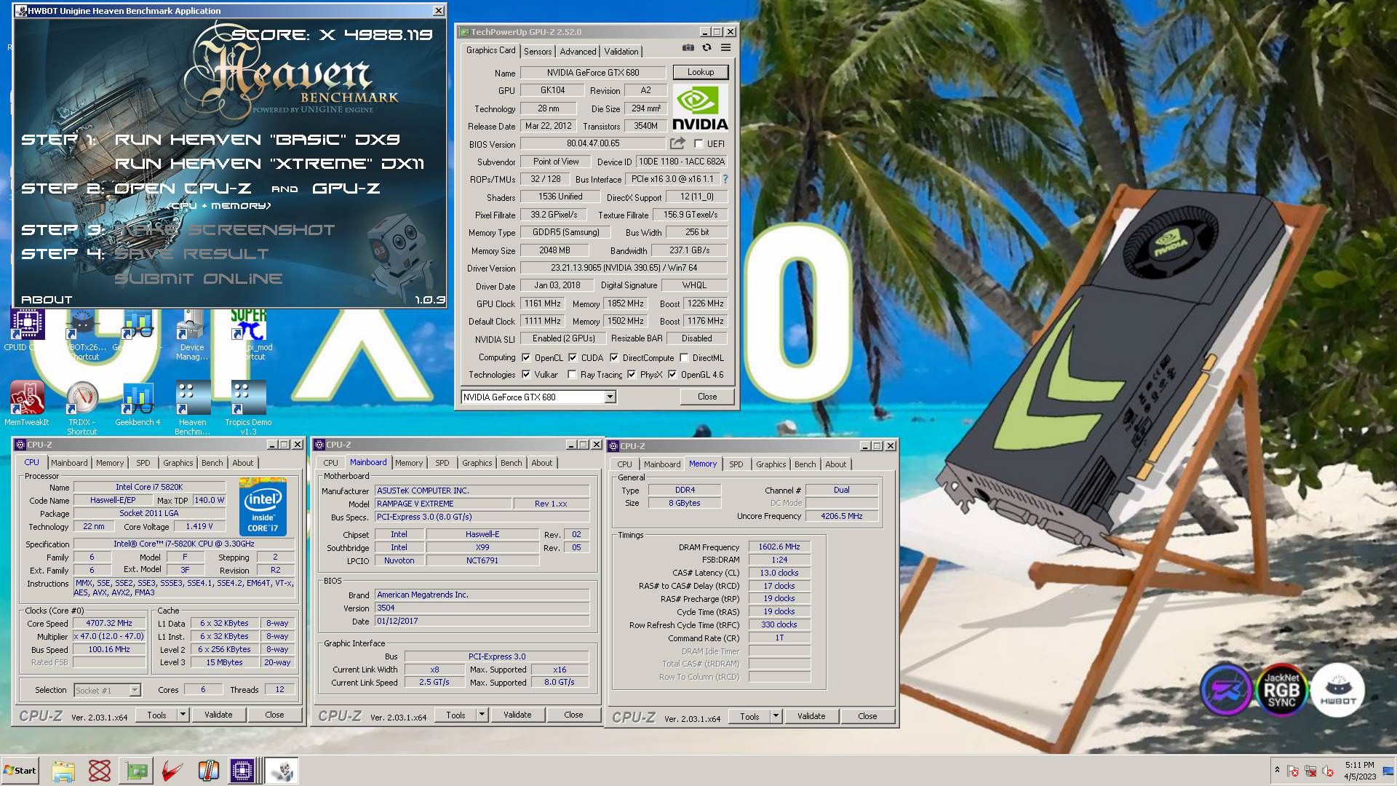Switch to the HWBOT robot taskbar button
The width and height of the screenshot is (1397, 786).
(x=282, y=771)
